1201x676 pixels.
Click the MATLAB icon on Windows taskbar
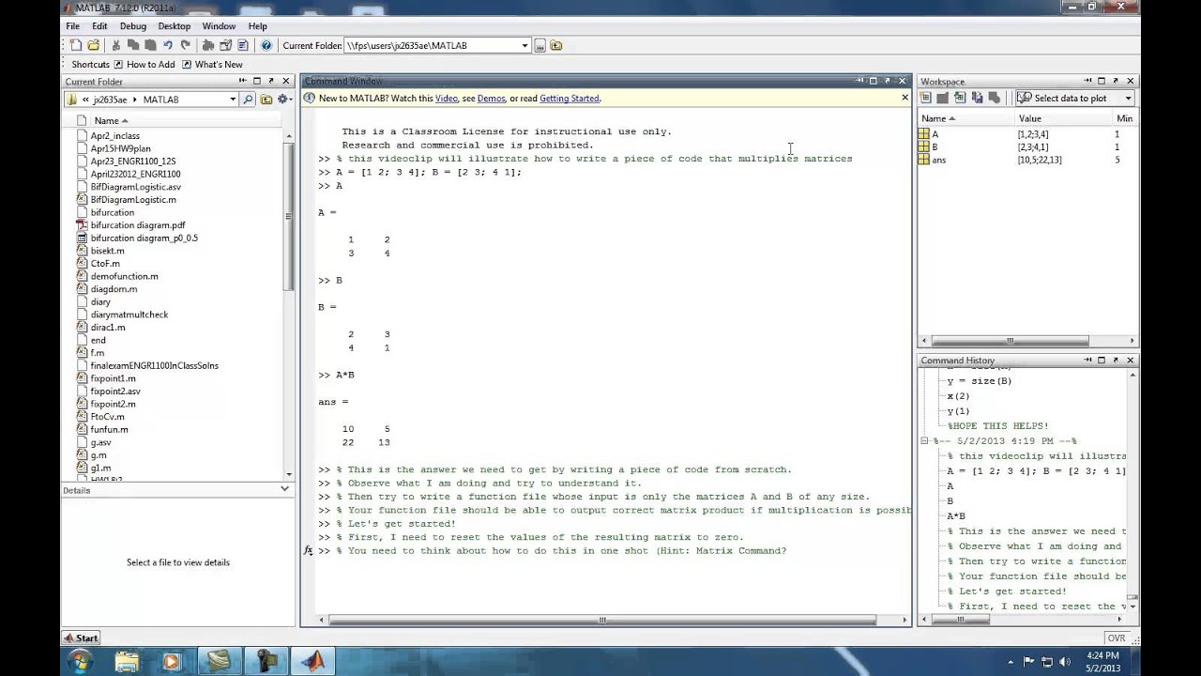tap(312, 661)
